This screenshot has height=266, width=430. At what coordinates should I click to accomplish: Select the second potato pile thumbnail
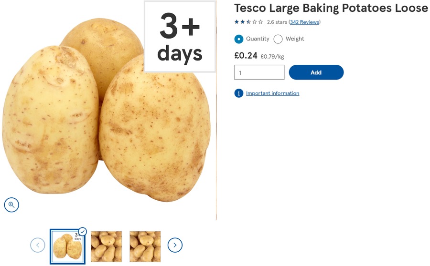(x=106, y=246)
